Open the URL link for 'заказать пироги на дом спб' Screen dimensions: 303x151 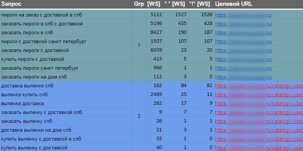pos(244,77)
